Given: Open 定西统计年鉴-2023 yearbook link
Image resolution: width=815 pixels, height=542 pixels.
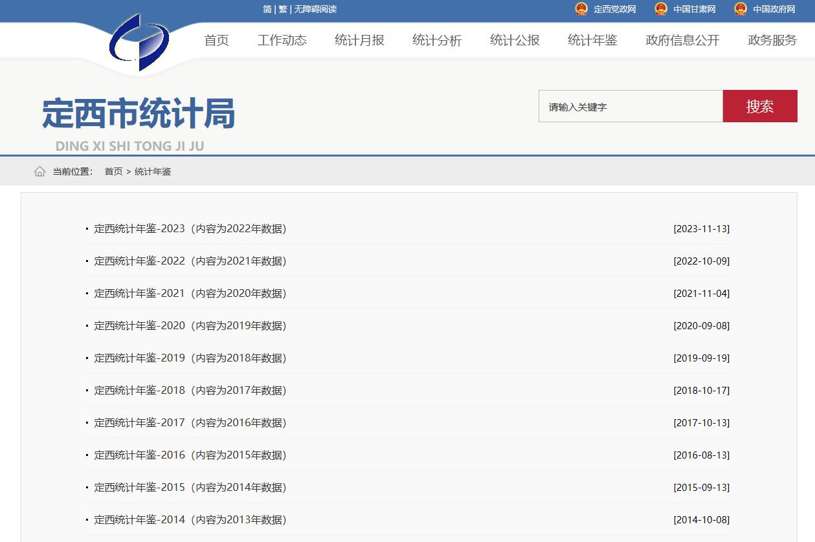Looking at the screenshot, I should click(x=190, y=228).
